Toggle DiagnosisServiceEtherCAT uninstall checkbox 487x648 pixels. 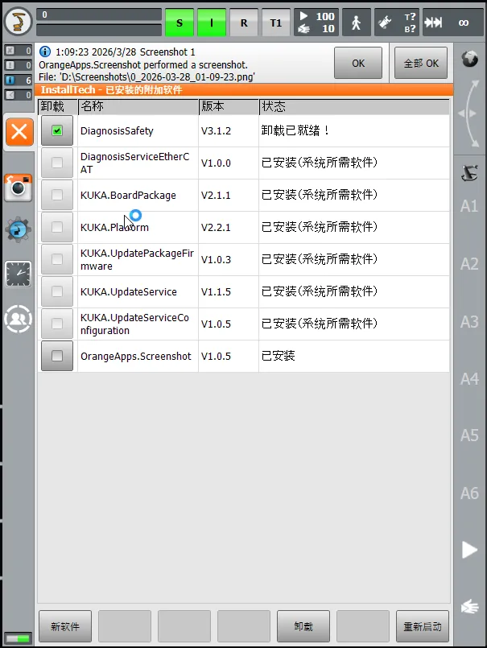(57, 163)
